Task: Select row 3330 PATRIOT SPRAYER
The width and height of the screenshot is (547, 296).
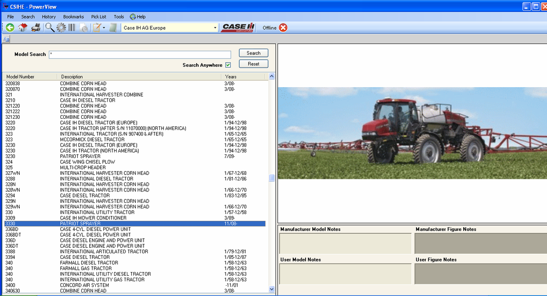Action: click(x=135, y=223)
